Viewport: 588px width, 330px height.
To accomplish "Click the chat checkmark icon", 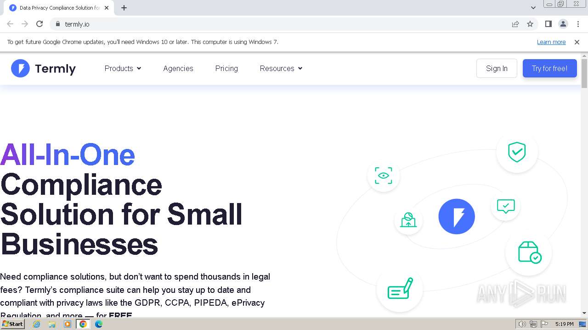I will [506, 206].
